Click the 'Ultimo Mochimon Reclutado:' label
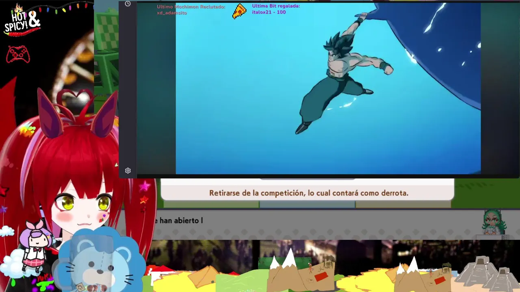 point(191,7)
